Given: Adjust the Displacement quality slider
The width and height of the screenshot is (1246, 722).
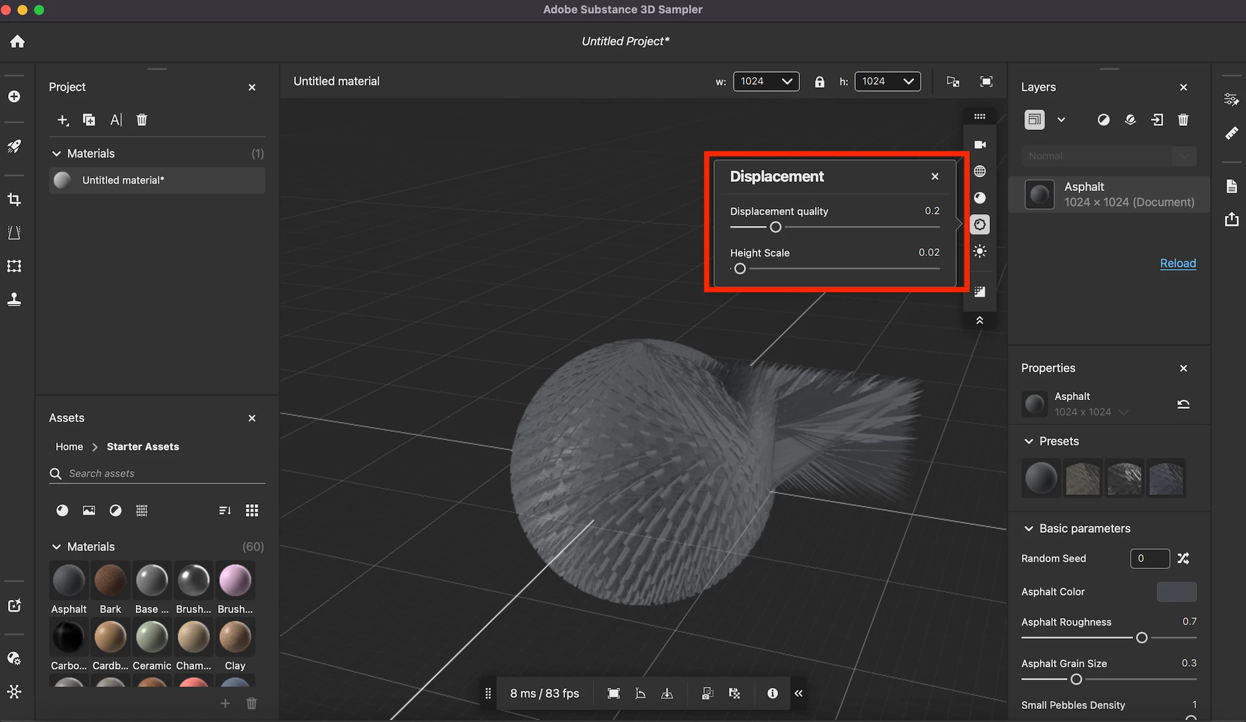Looking at the screenshot, I should [776, 227].
